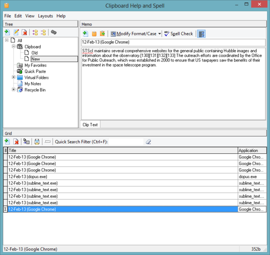Expand the Virtual Folders tree node

13,77
